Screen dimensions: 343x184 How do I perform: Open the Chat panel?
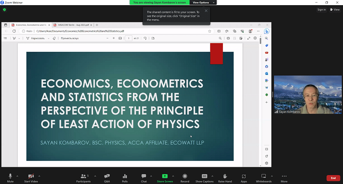(144, 178)
